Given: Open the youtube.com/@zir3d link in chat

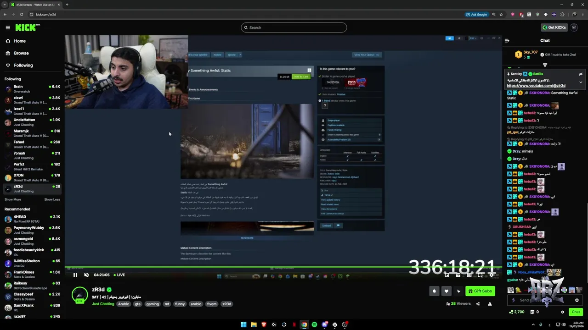Looking at the screenshot, I should (x=536, y=86).
